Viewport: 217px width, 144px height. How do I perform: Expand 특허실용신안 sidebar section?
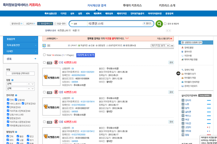[x=20, y=45]
